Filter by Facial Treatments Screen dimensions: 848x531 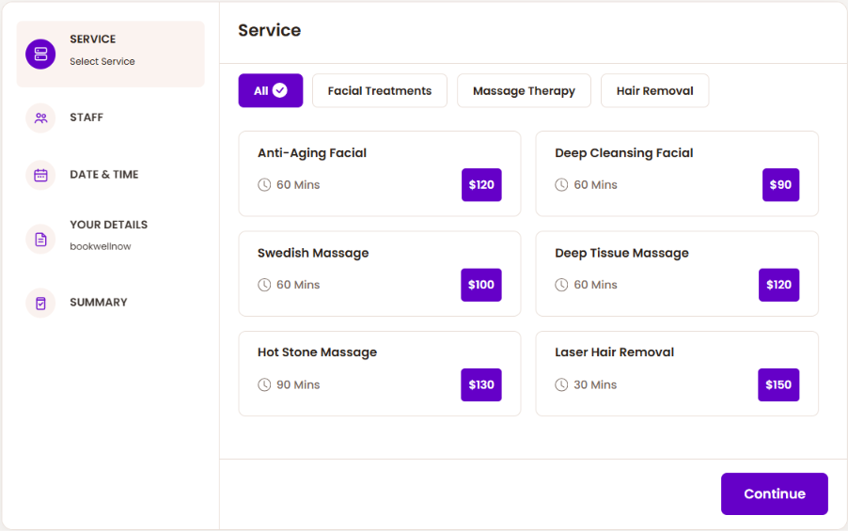(380, 90)
